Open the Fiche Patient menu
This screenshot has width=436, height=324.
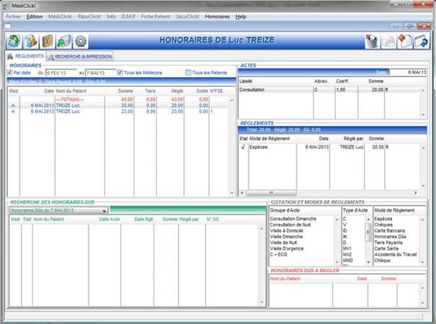coord(155,17)
